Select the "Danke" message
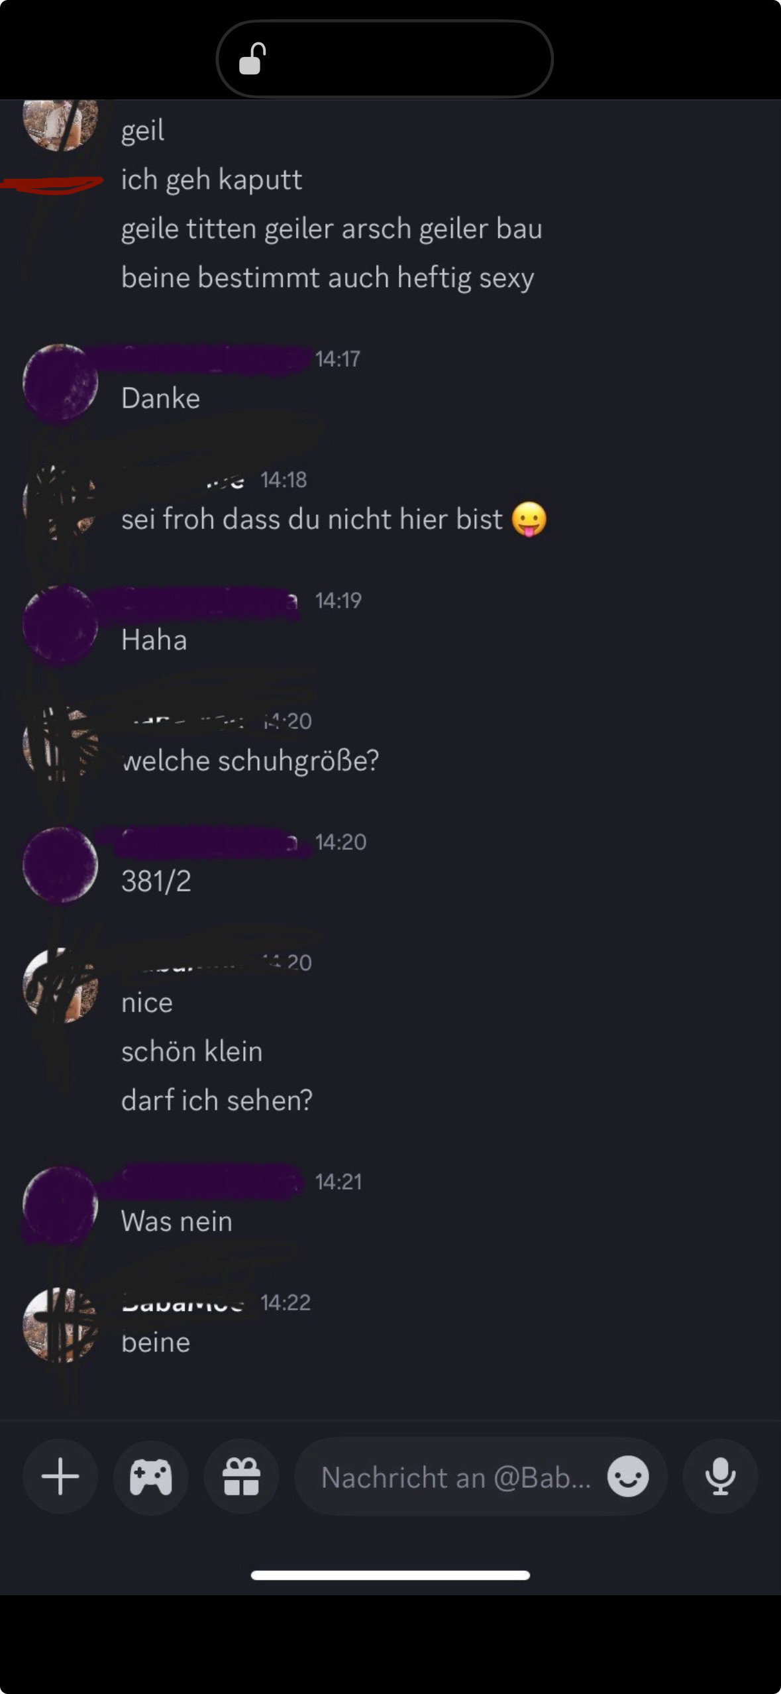Viewport: 781px width, 1694px height. click(x=160, y=398)
